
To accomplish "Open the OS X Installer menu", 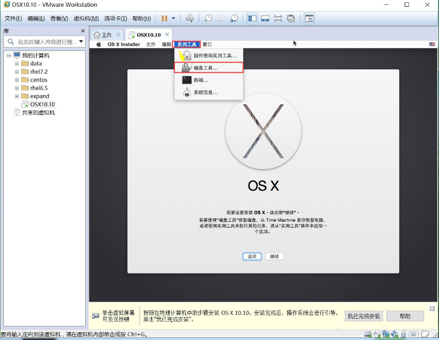I will [x=124, y=44].
